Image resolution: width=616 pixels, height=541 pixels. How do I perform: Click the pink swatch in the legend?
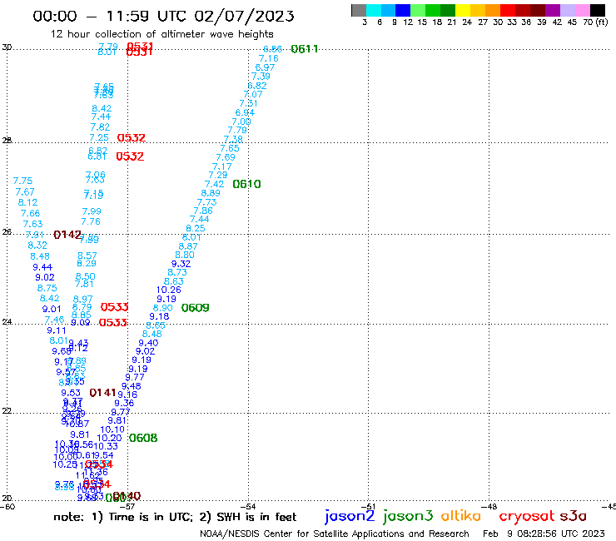582,10
